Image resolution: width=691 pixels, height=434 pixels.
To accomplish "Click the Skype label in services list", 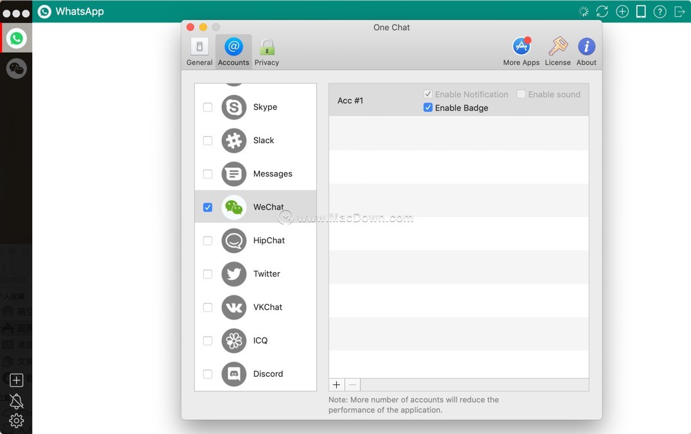I will pyautogui.click(x=265, y=107).
